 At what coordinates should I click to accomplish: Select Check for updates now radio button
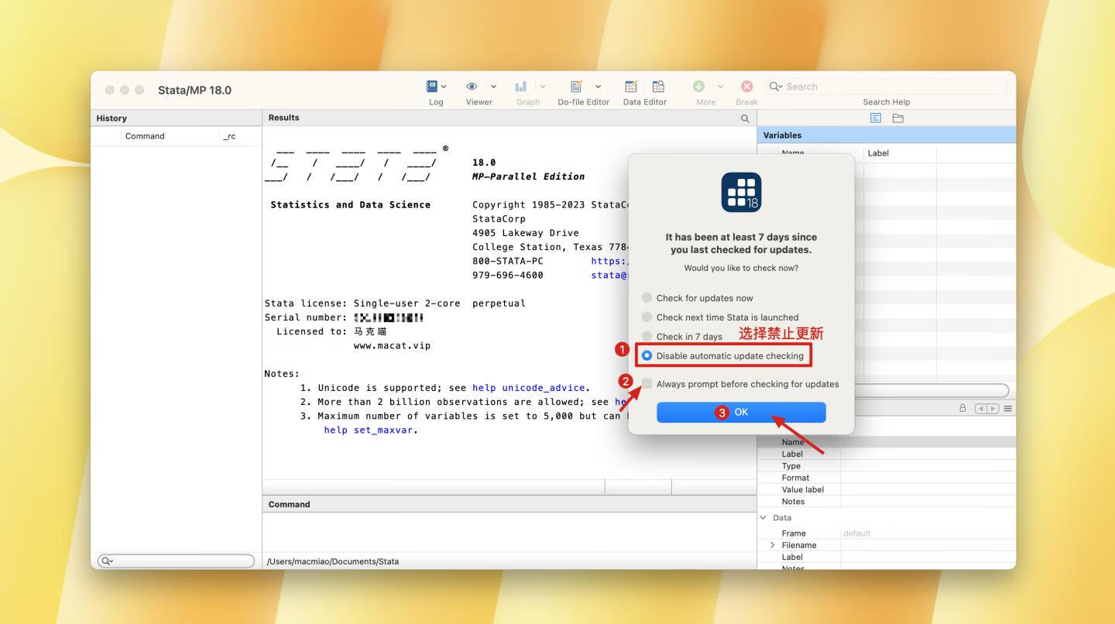click(647, 298)
